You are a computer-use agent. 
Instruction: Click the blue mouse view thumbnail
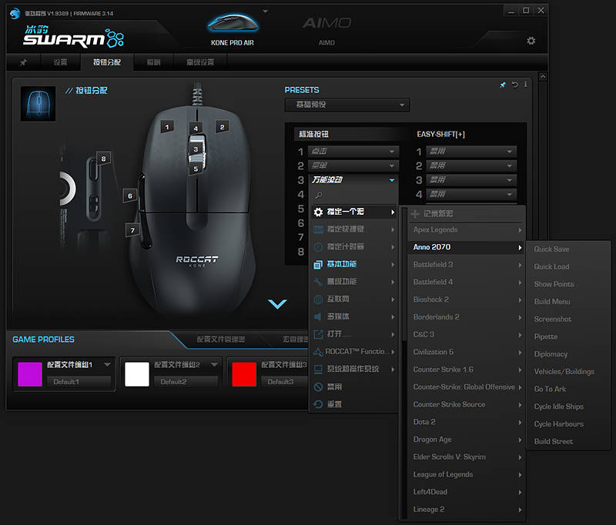pyautogui.click(x=38, y=104)
